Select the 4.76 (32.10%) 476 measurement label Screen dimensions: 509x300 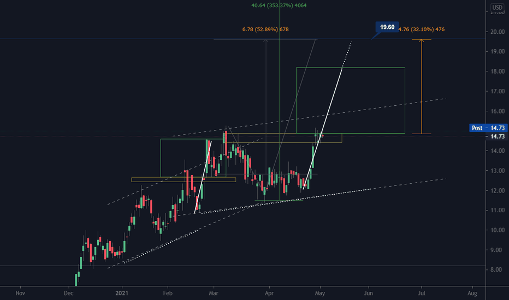[422, 29]
